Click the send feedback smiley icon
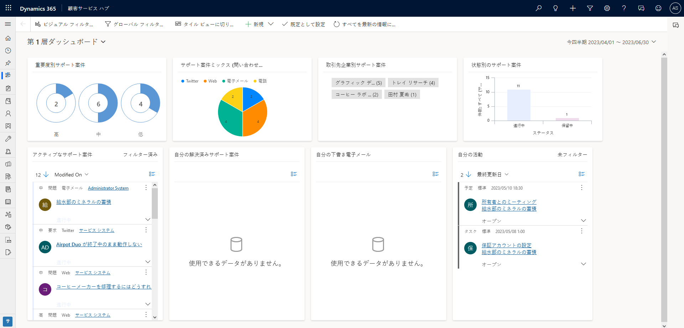This screenshot has height=328, width=684. click(659, 8)
